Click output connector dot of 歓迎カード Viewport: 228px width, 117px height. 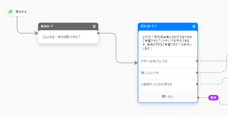[98, 33]
